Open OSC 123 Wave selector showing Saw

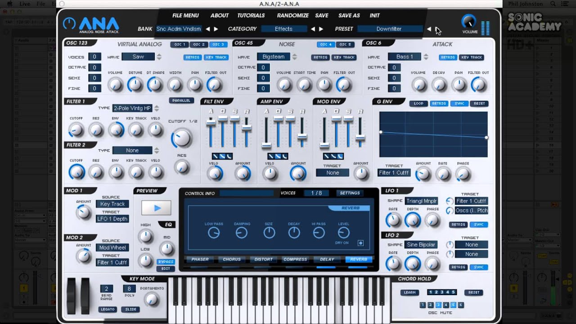pyautogui.click(x=138, y=57)
